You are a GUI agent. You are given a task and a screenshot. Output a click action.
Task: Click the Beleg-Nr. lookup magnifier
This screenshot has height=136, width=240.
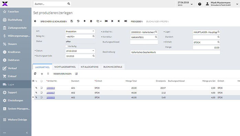(94, 36)
